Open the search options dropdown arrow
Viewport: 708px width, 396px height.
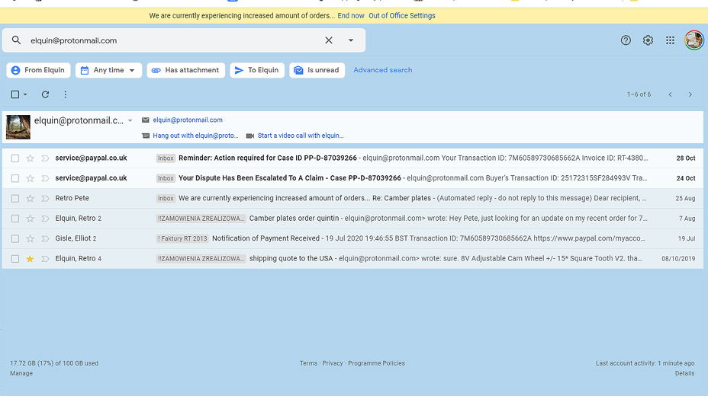click(x=351, y=40)
